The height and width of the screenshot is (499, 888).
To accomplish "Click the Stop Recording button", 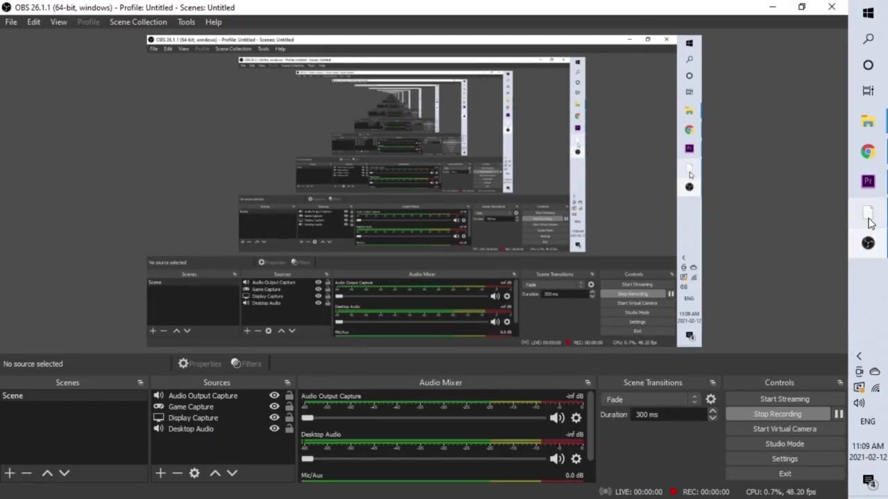I will click(x=777, y=414).
